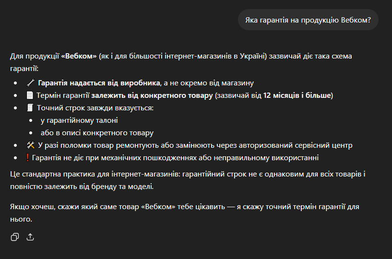Click the bold text "залежить від конкретного товару"
This screenshot has width=392, height=259.
pyautogui.click(x=152, y=95)
